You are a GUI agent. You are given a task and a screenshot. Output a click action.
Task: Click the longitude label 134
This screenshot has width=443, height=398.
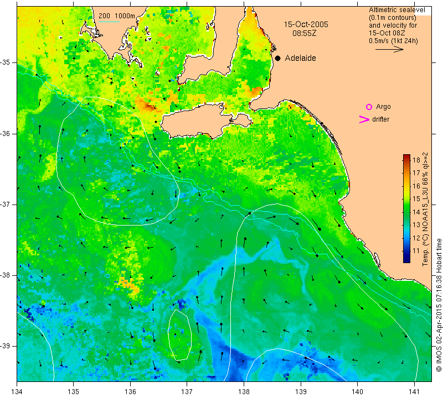(x=17, y=391)
